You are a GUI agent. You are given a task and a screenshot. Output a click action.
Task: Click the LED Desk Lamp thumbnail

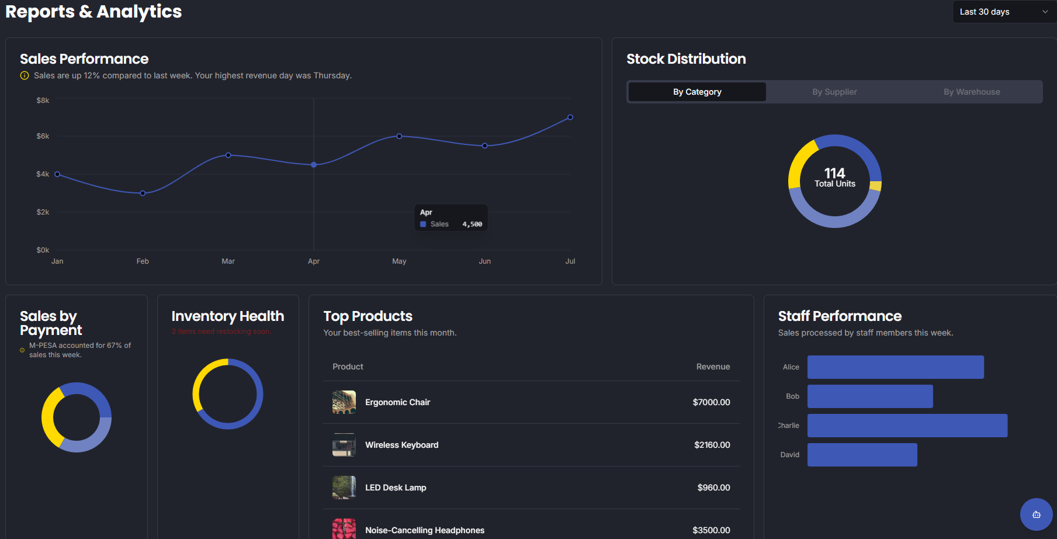pos(344,487)
